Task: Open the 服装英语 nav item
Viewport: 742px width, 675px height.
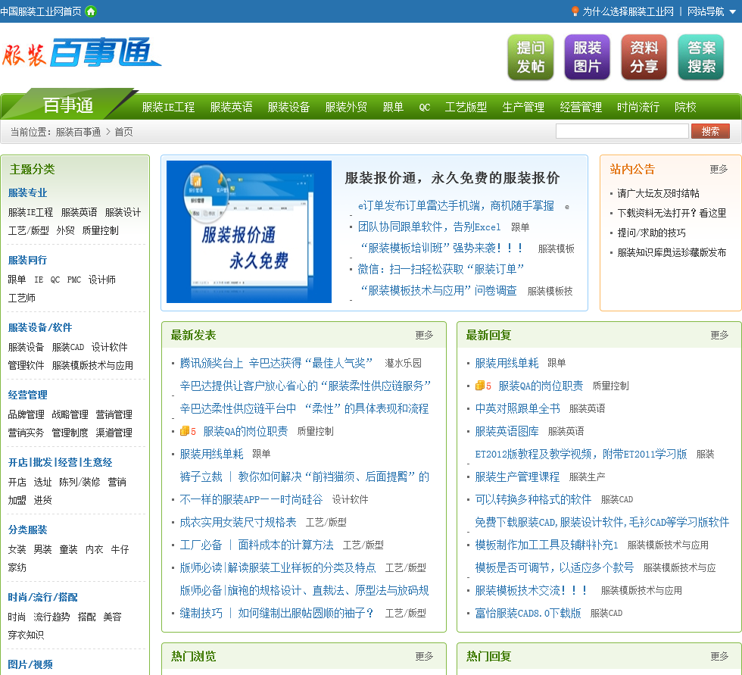Action: click(231, 108)
